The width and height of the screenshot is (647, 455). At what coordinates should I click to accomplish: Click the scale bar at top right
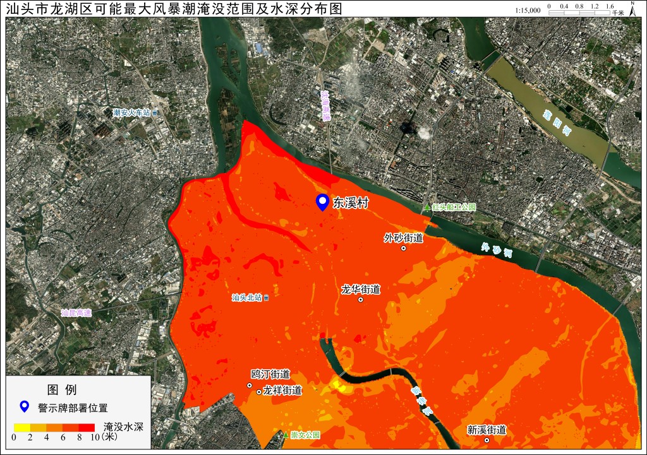579,13
